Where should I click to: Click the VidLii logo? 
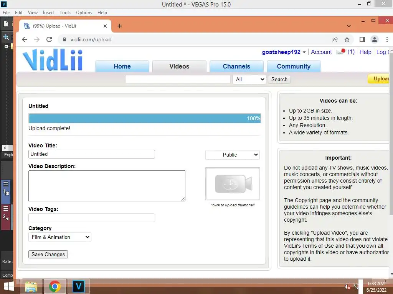(x=53, y=60)
